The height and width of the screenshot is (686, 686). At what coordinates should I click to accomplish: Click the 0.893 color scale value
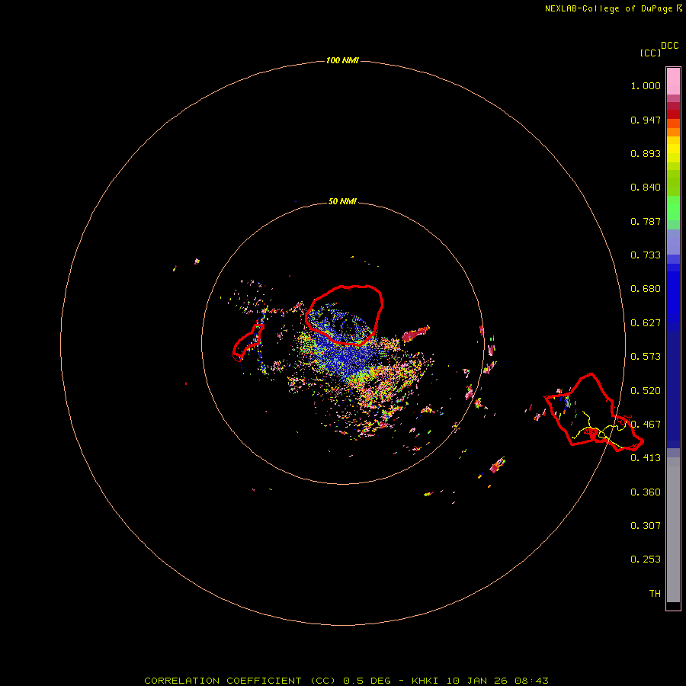[x=646, y=153]
